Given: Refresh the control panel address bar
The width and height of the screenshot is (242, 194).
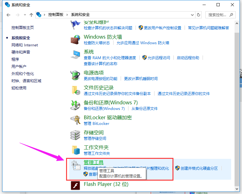Looking at the screenshot, I should click(199, 15).
